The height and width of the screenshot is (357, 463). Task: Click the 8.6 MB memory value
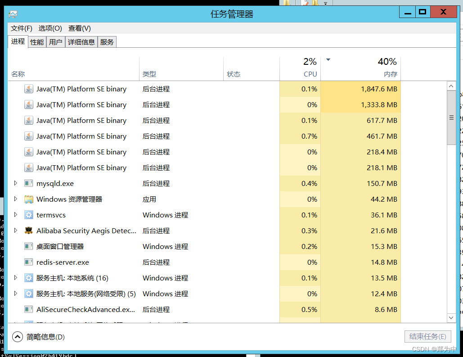click(x=386, y=309)
